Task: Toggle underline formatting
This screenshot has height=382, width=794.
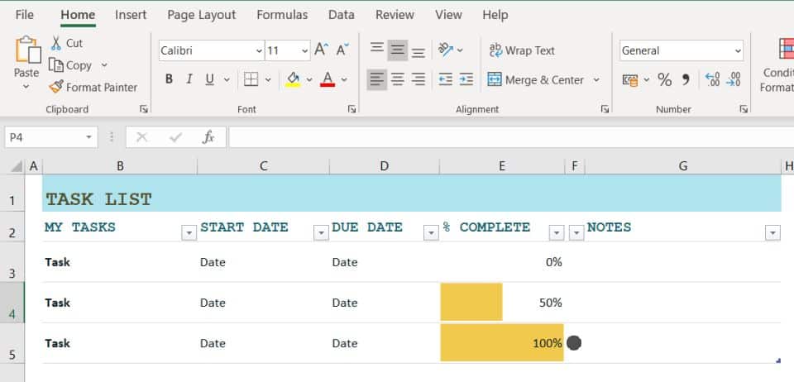Action: [x=209, y=79]
